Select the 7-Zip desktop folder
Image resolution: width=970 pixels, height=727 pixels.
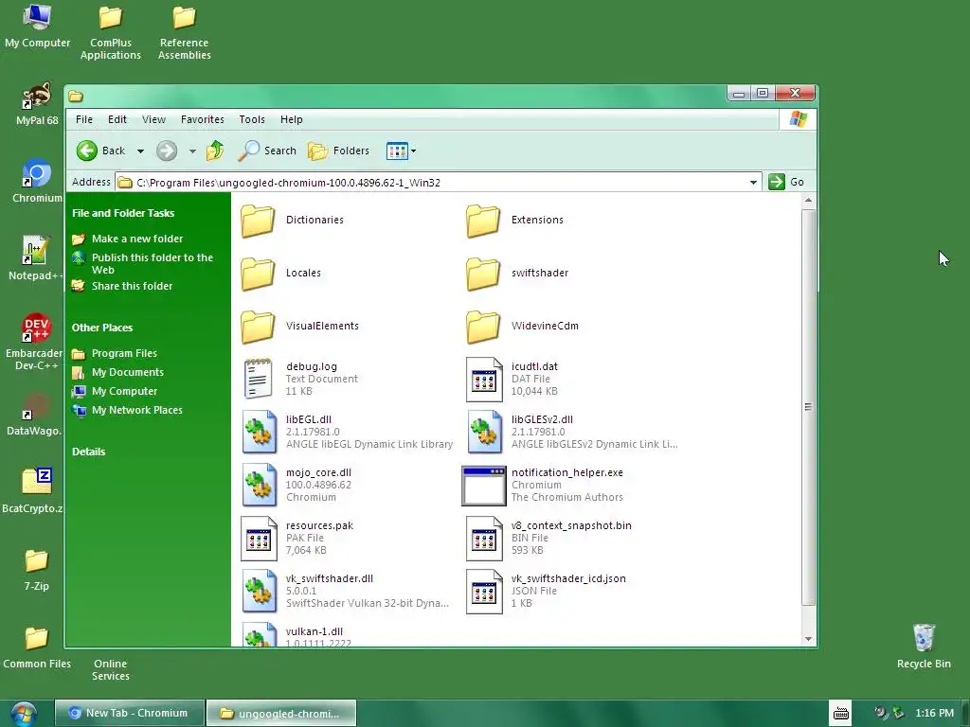(x=37, y=569)
